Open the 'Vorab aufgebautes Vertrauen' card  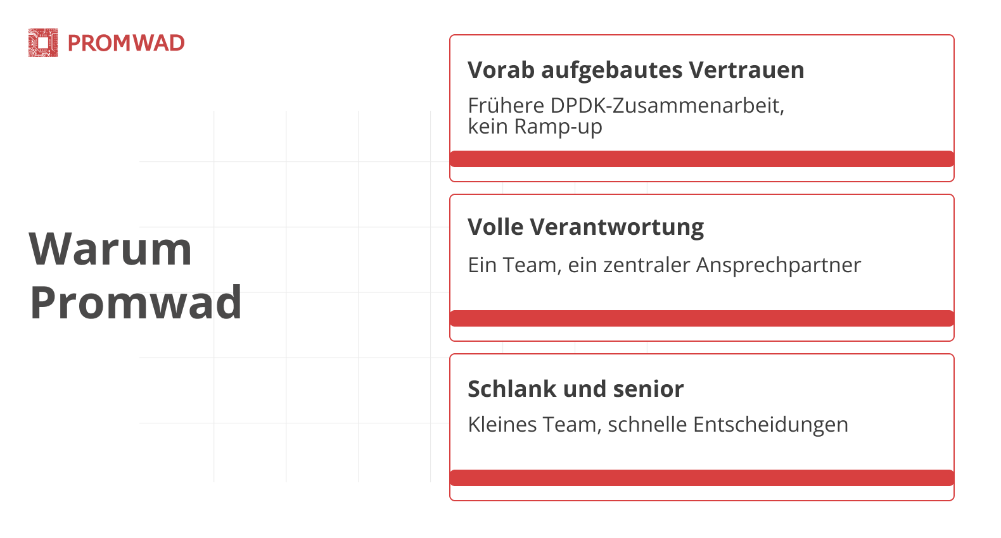[702, 108]
